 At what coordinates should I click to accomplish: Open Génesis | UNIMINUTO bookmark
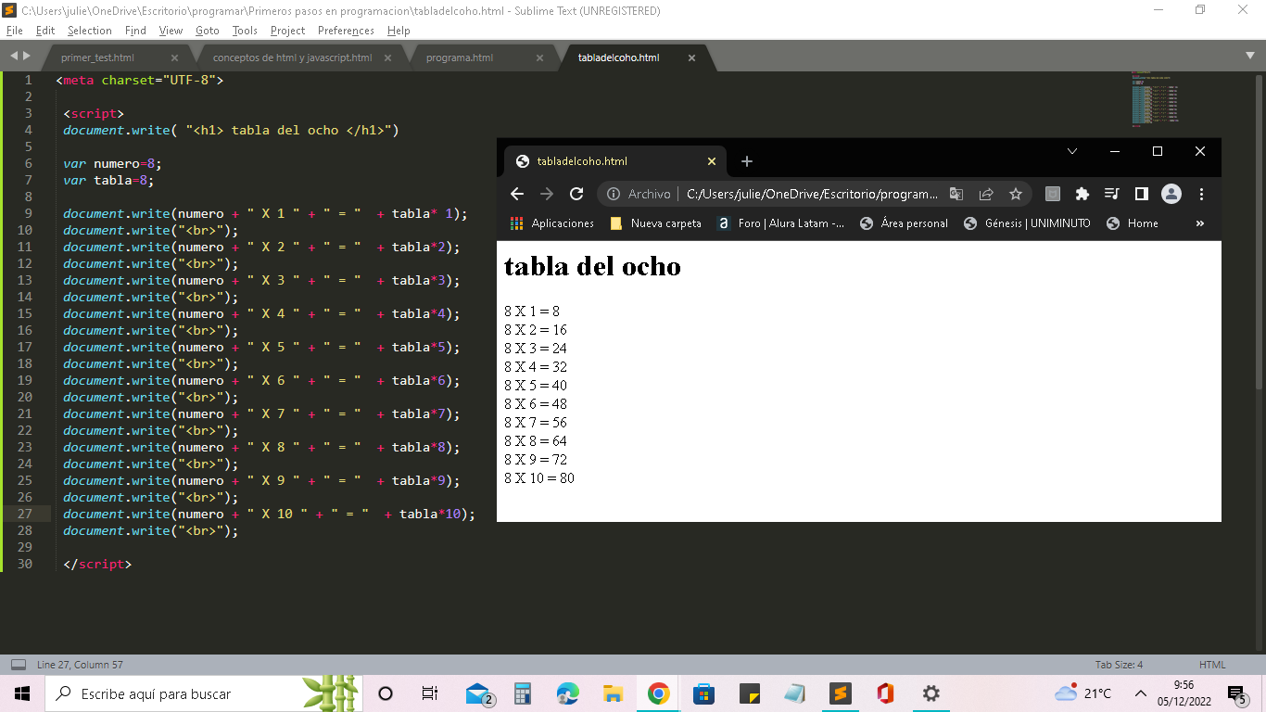point(1027,223)
